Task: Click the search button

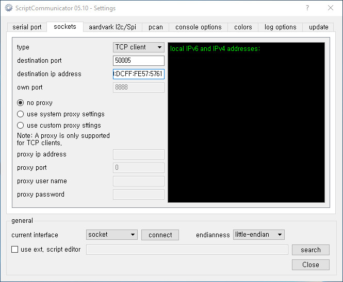Action: click(x=311, y=250)
